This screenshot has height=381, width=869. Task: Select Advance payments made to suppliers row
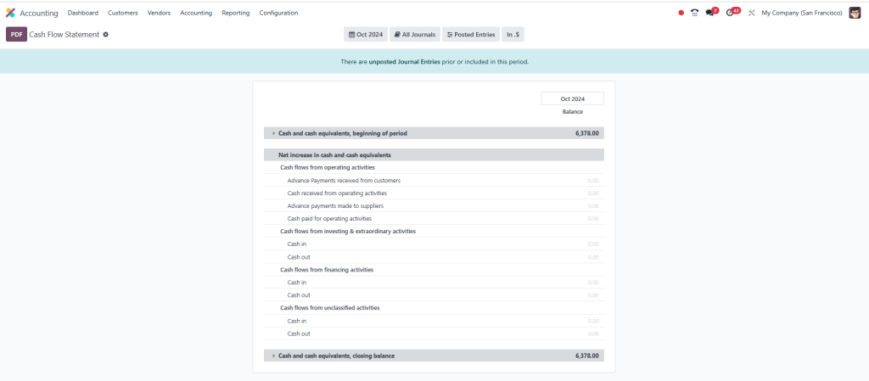tap(434, 206)
